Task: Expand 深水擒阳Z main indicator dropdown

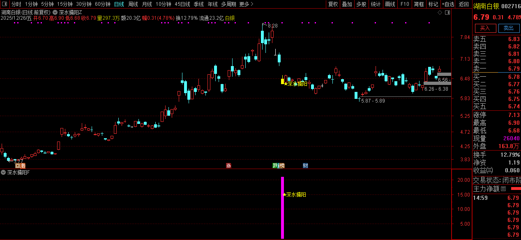Action: click(x=55, y=12)
